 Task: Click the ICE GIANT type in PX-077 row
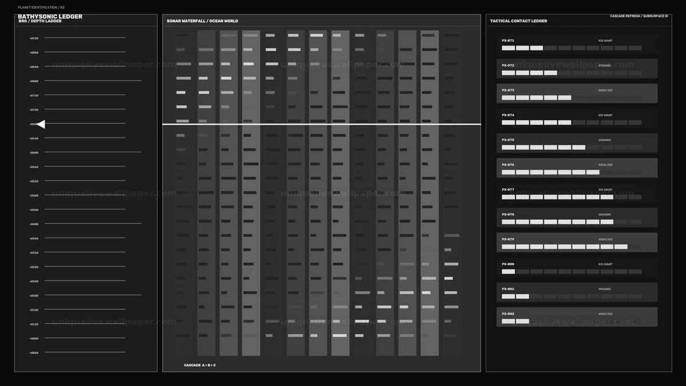click(605, 190)
